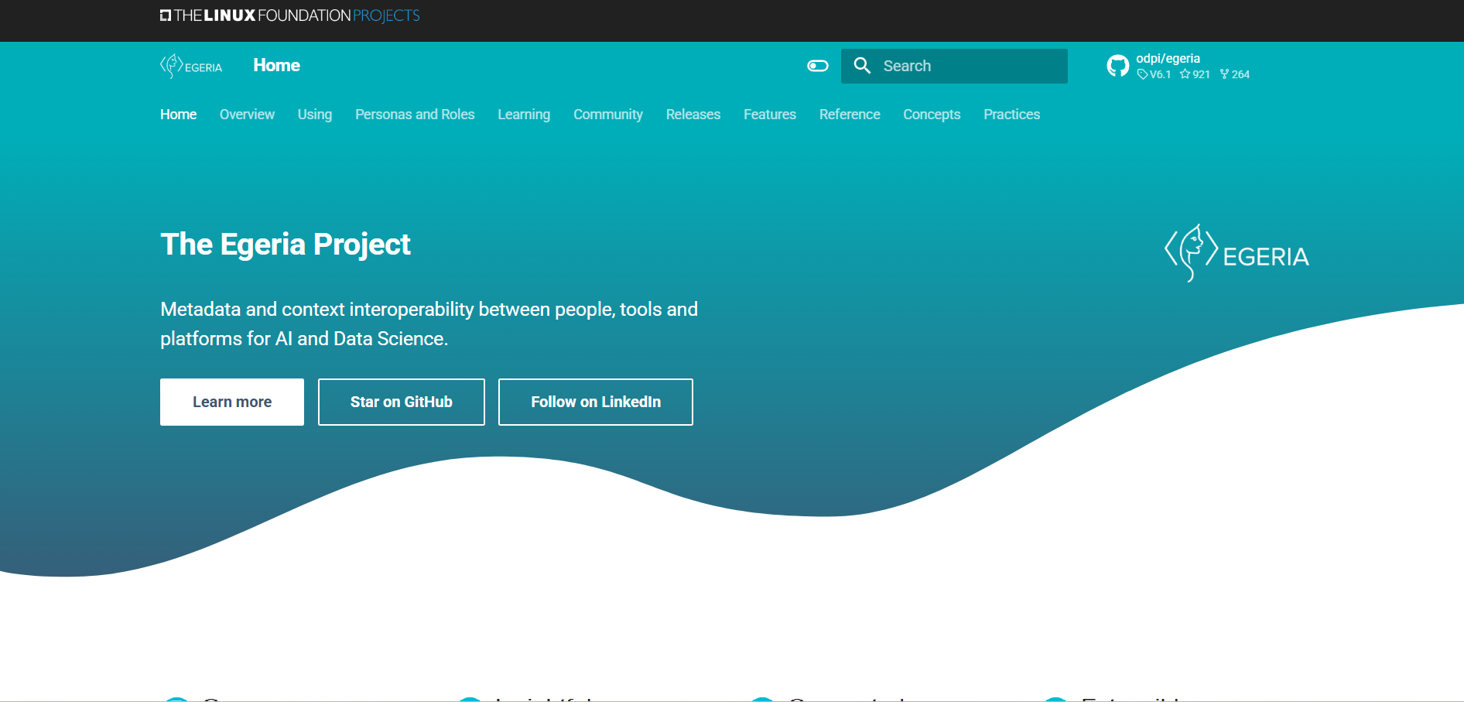Focus the Search input field
This screenshot has height=702, width=1464.
click(954, 66)
